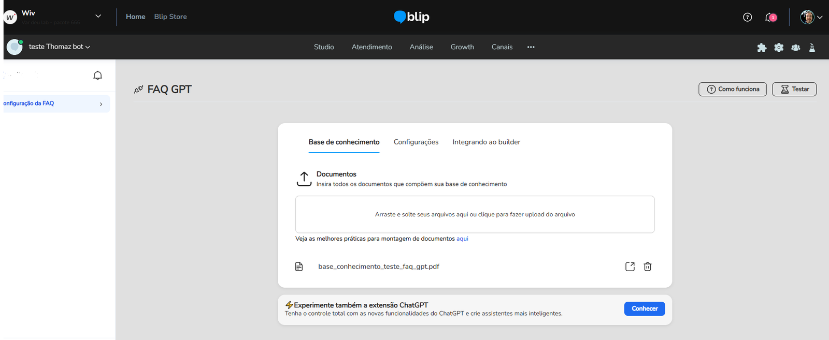Open the help question mark icon

(x=747, y=17)
